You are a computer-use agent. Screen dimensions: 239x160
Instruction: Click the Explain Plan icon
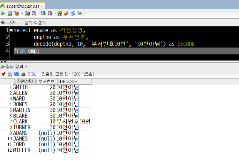[16, 13]
